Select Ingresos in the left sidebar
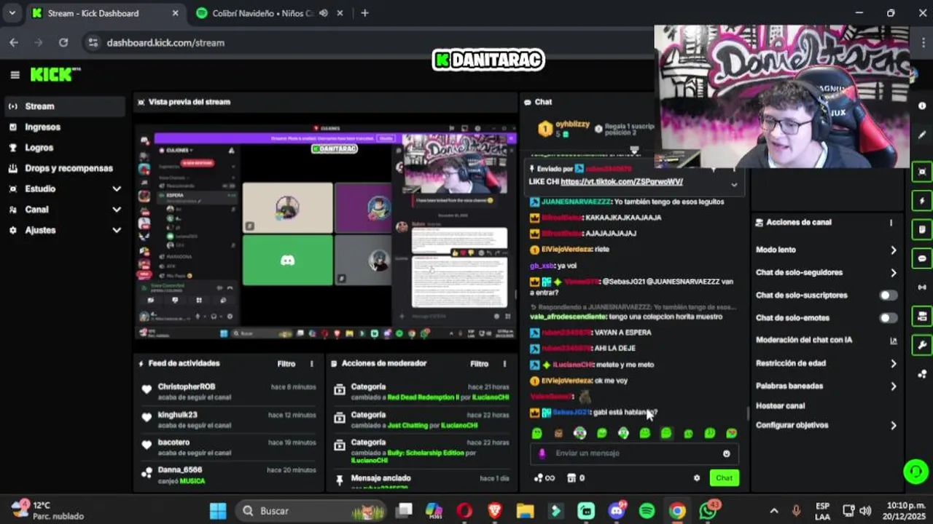This screenshot has height=524, width=933. pos(65,127)
